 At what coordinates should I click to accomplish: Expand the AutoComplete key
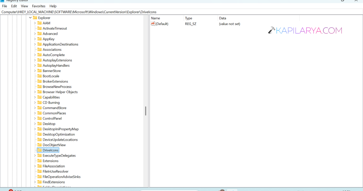tap(35, 55)
